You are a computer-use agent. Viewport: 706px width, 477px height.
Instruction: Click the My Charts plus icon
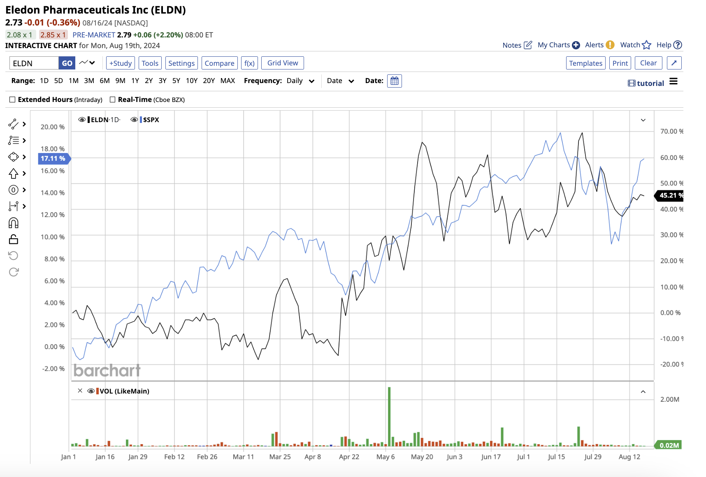(x=576, y=45)
